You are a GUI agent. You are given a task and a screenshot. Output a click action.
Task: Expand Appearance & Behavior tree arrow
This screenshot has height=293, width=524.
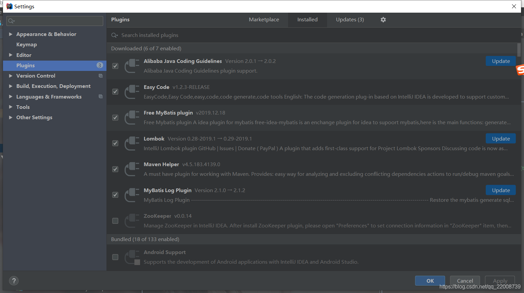11,34
